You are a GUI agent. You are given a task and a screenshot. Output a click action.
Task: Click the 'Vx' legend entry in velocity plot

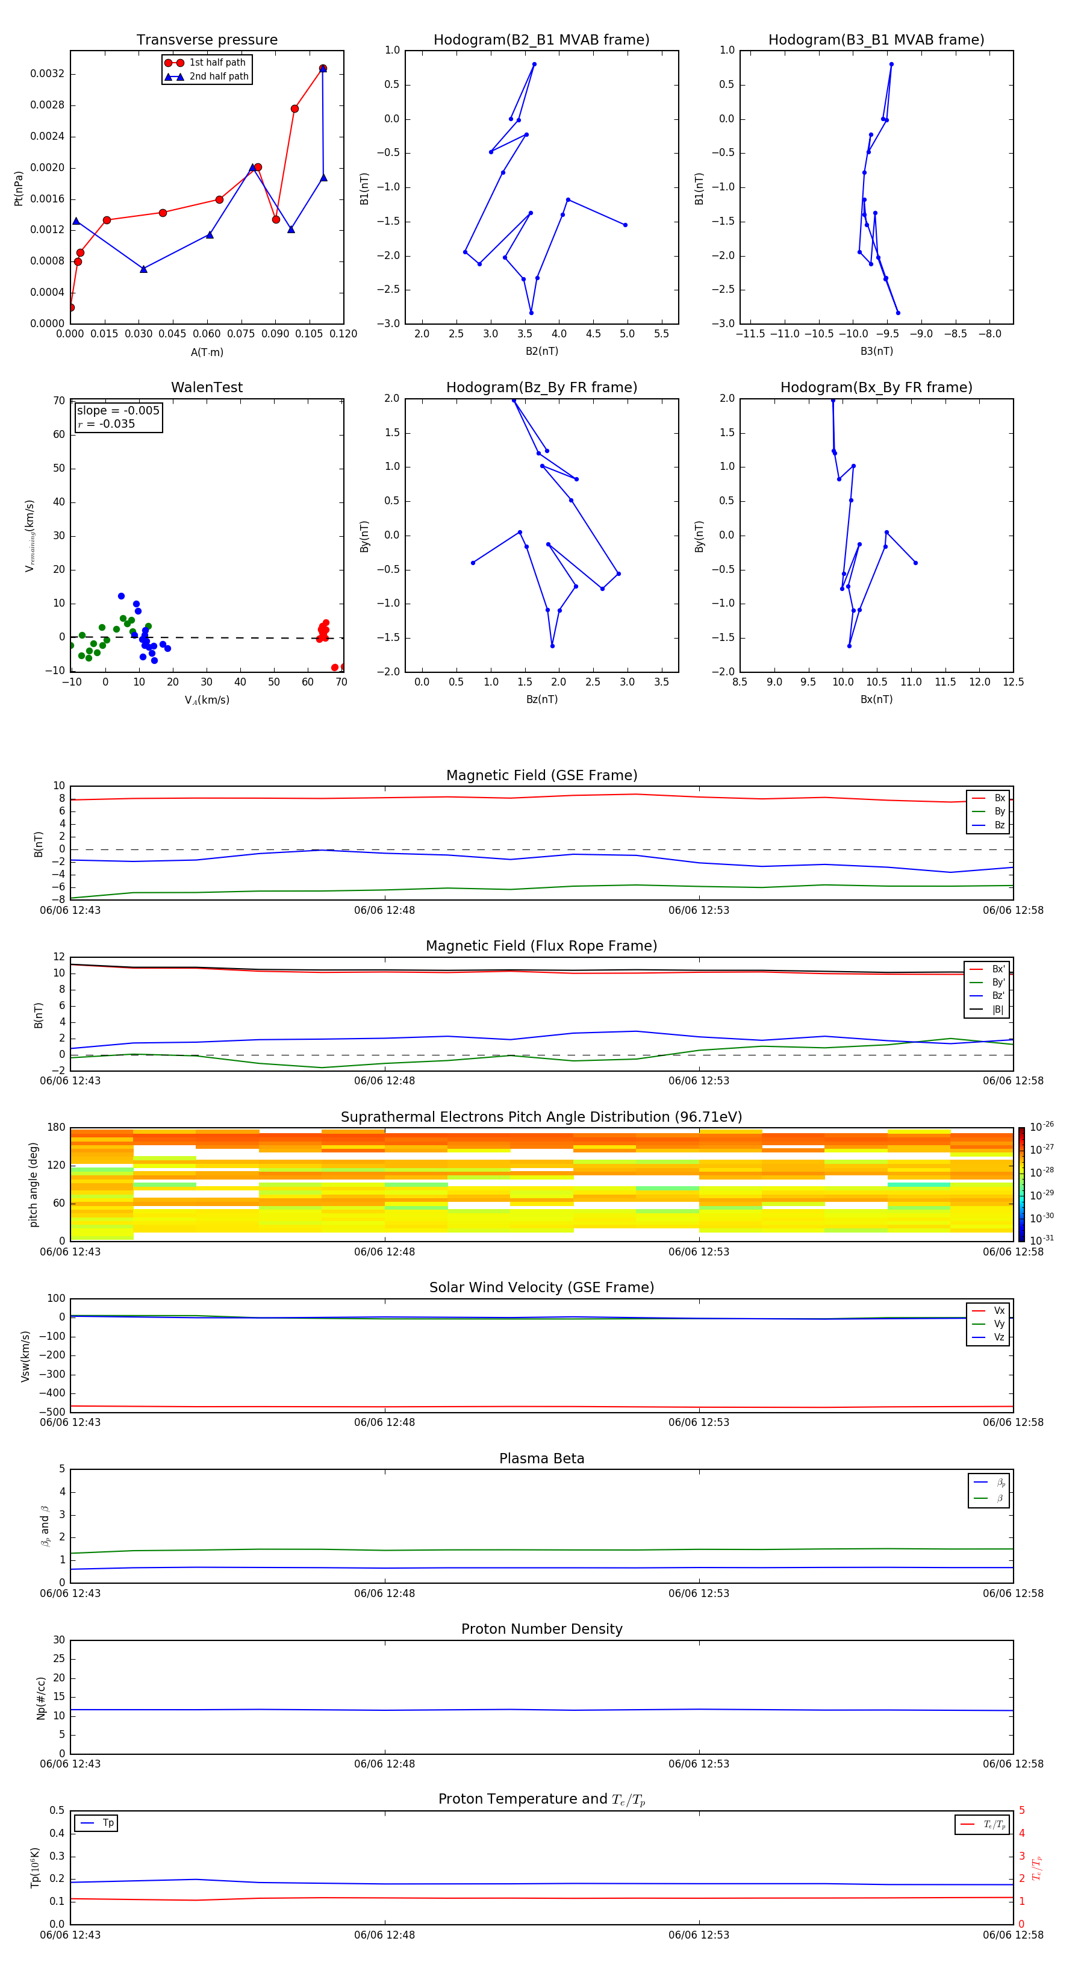pyautogui.click(x=988, y=1310)
